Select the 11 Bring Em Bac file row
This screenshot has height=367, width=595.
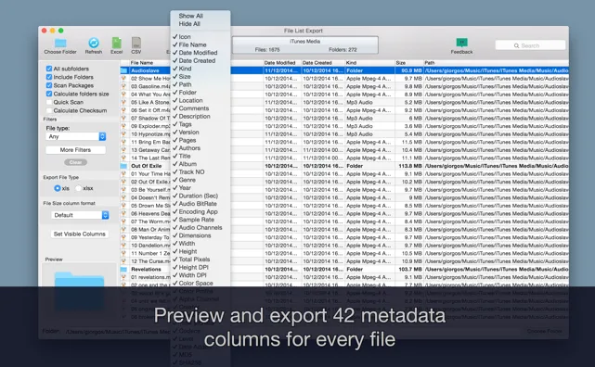pyautogui.click(x=344, y=142)
